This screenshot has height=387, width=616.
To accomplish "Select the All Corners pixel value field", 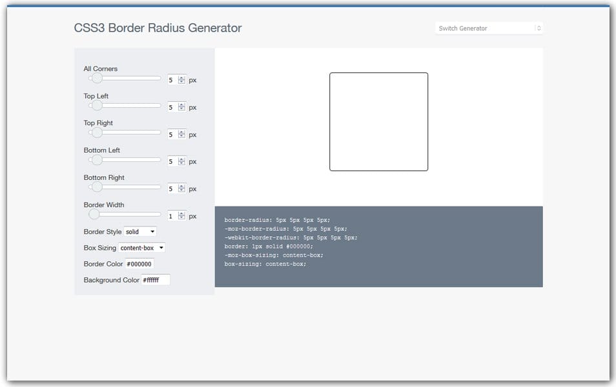I will 170,79.
